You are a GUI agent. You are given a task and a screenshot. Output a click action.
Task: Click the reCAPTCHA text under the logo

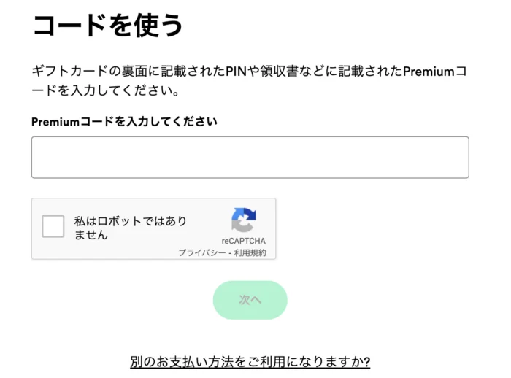coord(243,241)
